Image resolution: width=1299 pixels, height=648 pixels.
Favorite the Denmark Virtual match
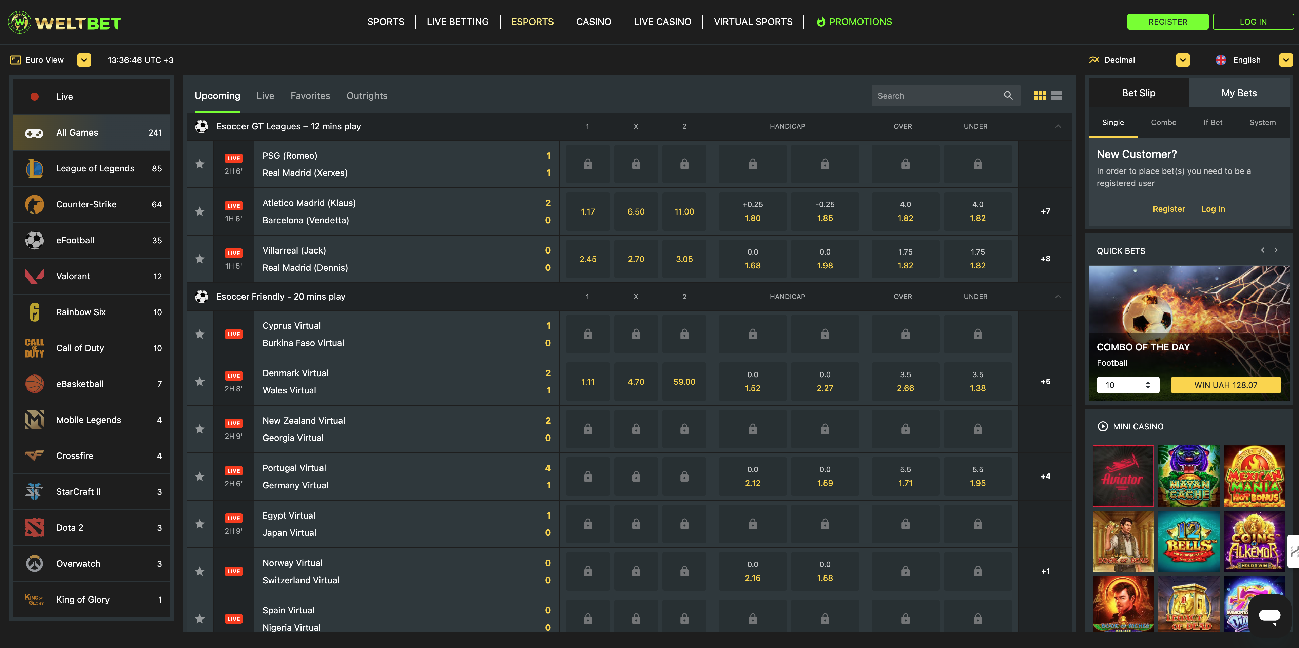click(200, 381)
